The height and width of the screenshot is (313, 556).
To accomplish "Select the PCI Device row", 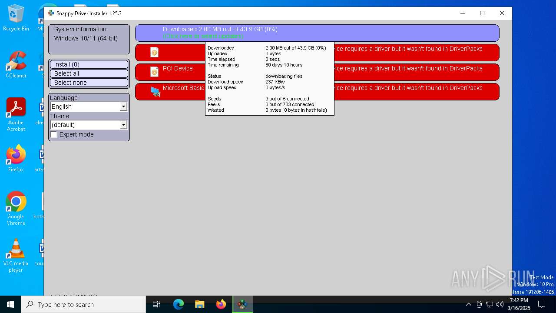I will [x=317, y=72].
